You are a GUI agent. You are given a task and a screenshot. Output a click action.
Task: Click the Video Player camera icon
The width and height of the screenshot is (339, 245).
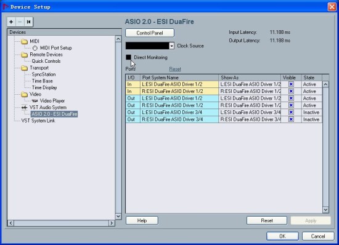35,101
